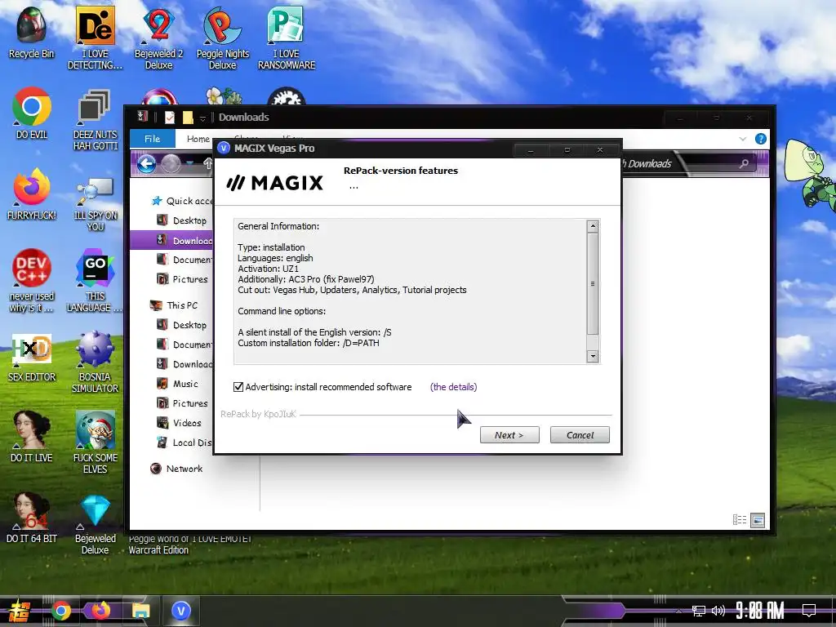Click Cancel in the MAGIX installer
This screenshot has width=836, height=627.
(580, 435)
